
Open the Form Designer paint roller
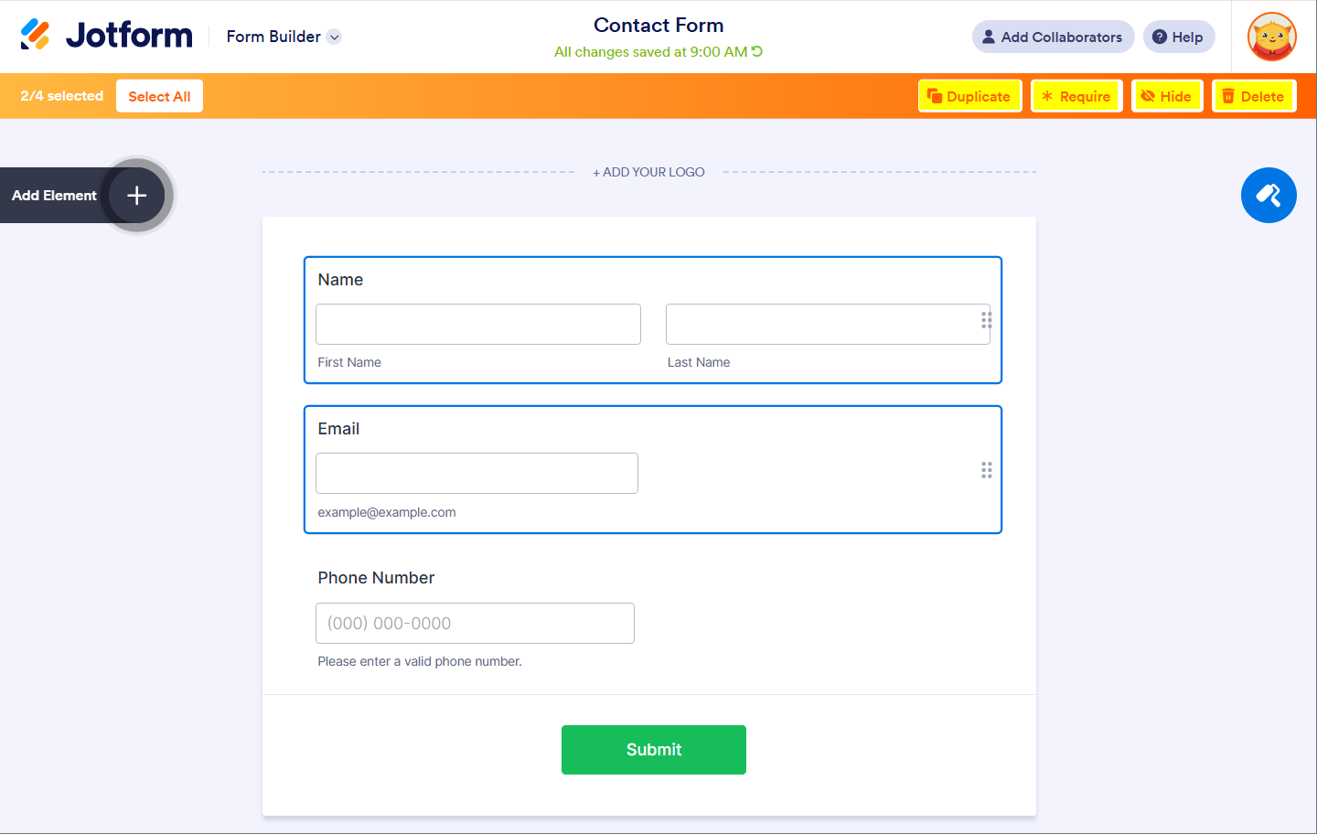point(1269,196)
